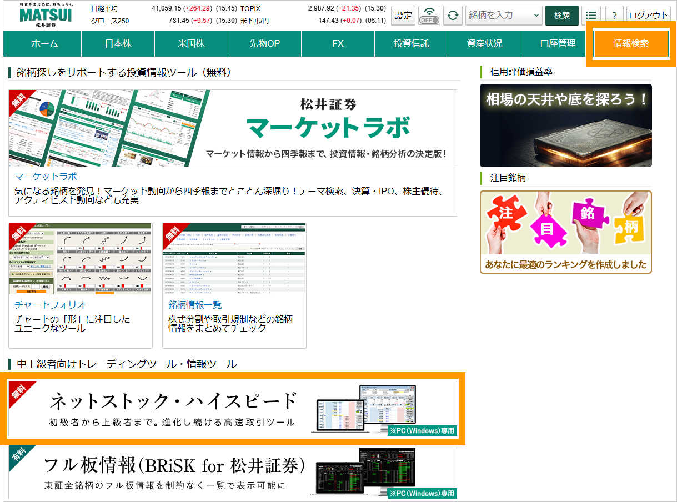Open the FX tab
677x502 pixels.
click(x=338, y=43)
